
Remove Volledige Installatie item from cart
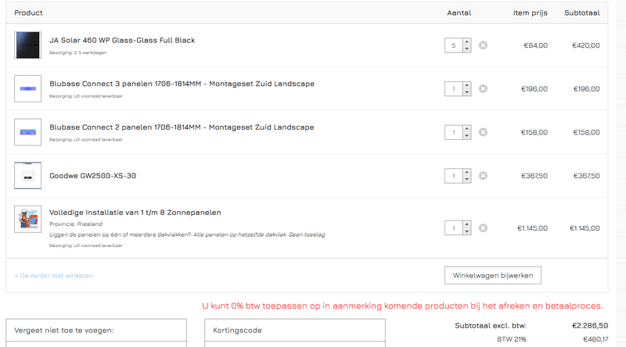[x=483, y=228]
